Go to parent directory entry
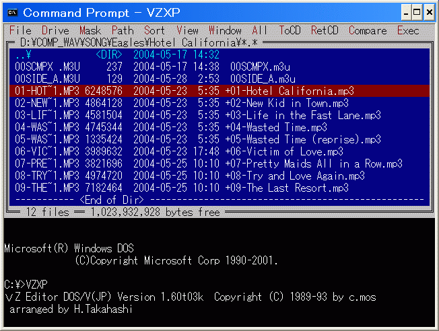 [x=26, y=54]
